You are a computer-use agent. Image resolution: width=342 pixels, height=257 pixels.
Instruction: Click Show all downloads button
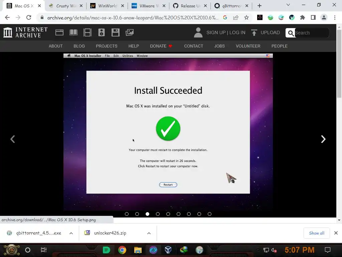[x=317, y=233]
